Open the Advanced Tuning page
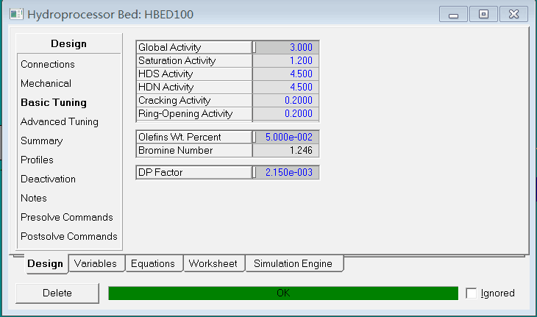Image resolution: width=537 pixels, height=317 pixels. pos(60,122)
